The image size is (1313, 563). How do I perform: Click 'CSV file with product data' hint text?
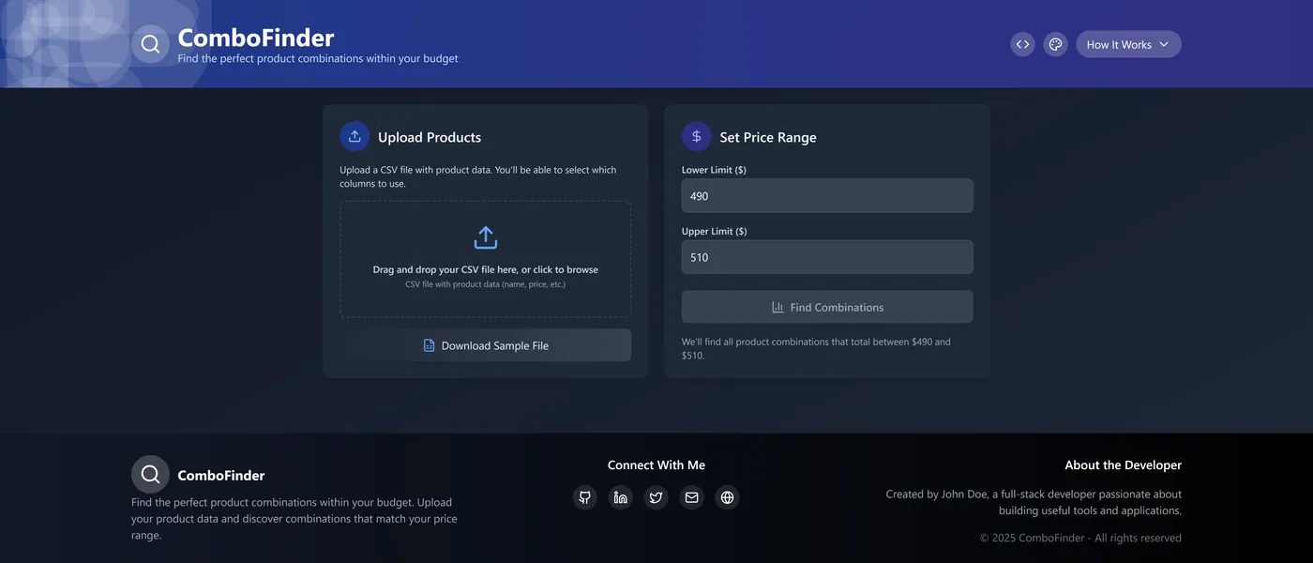click(485, 283)
